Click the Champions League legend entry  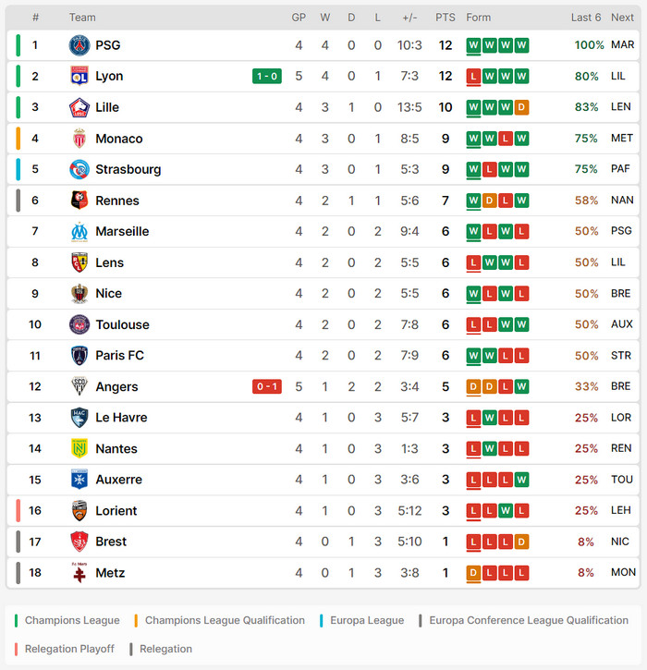[71, 620]
